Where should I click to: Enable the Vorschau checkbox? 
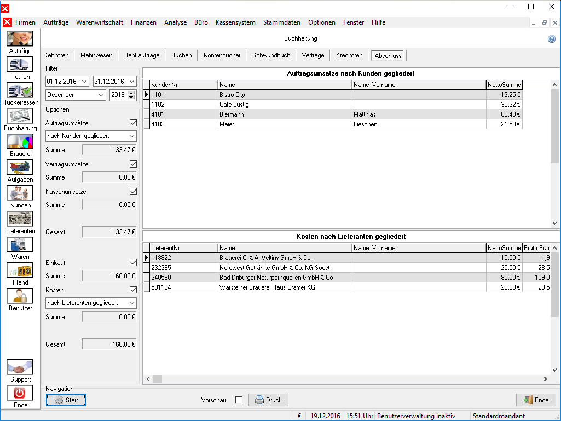click(x=239, y=400)
